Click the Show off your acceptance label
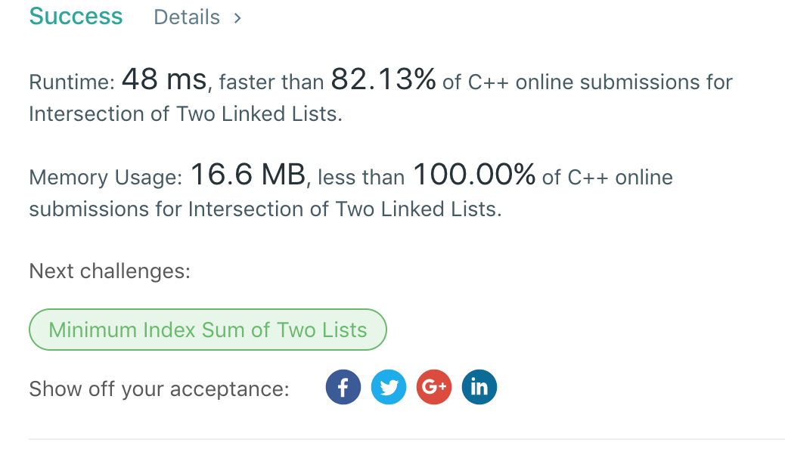Screen dimensions: 785x452 tap(159, 389)
